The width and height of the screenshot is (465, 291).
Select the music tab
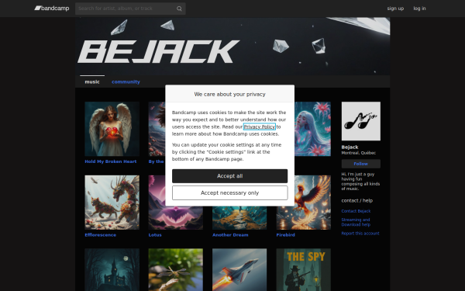click(92, 81)
